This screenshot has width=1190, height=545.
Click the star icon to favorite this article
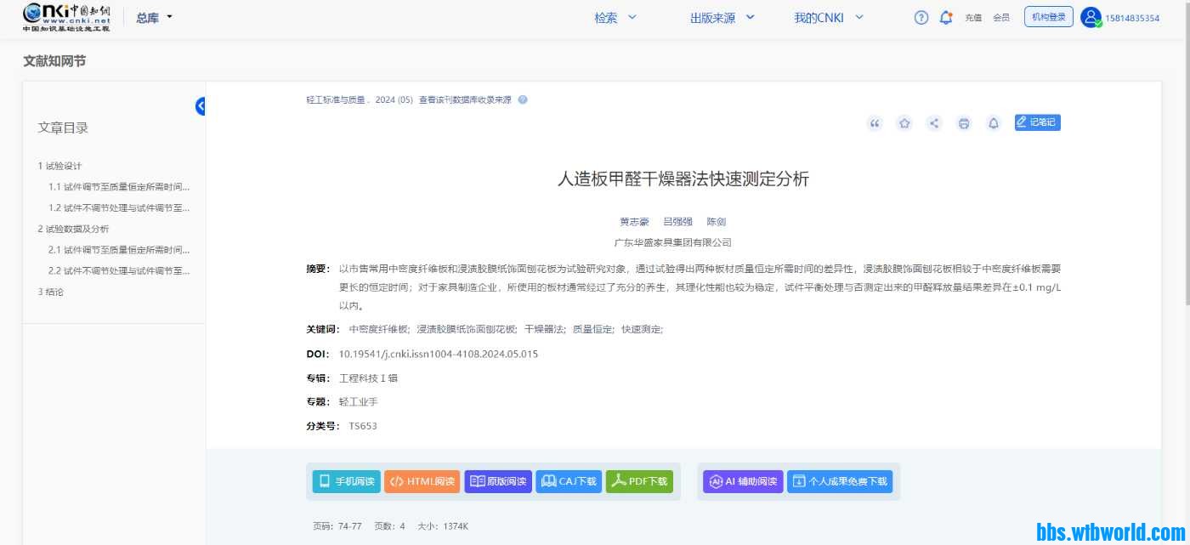pos(904,122)
